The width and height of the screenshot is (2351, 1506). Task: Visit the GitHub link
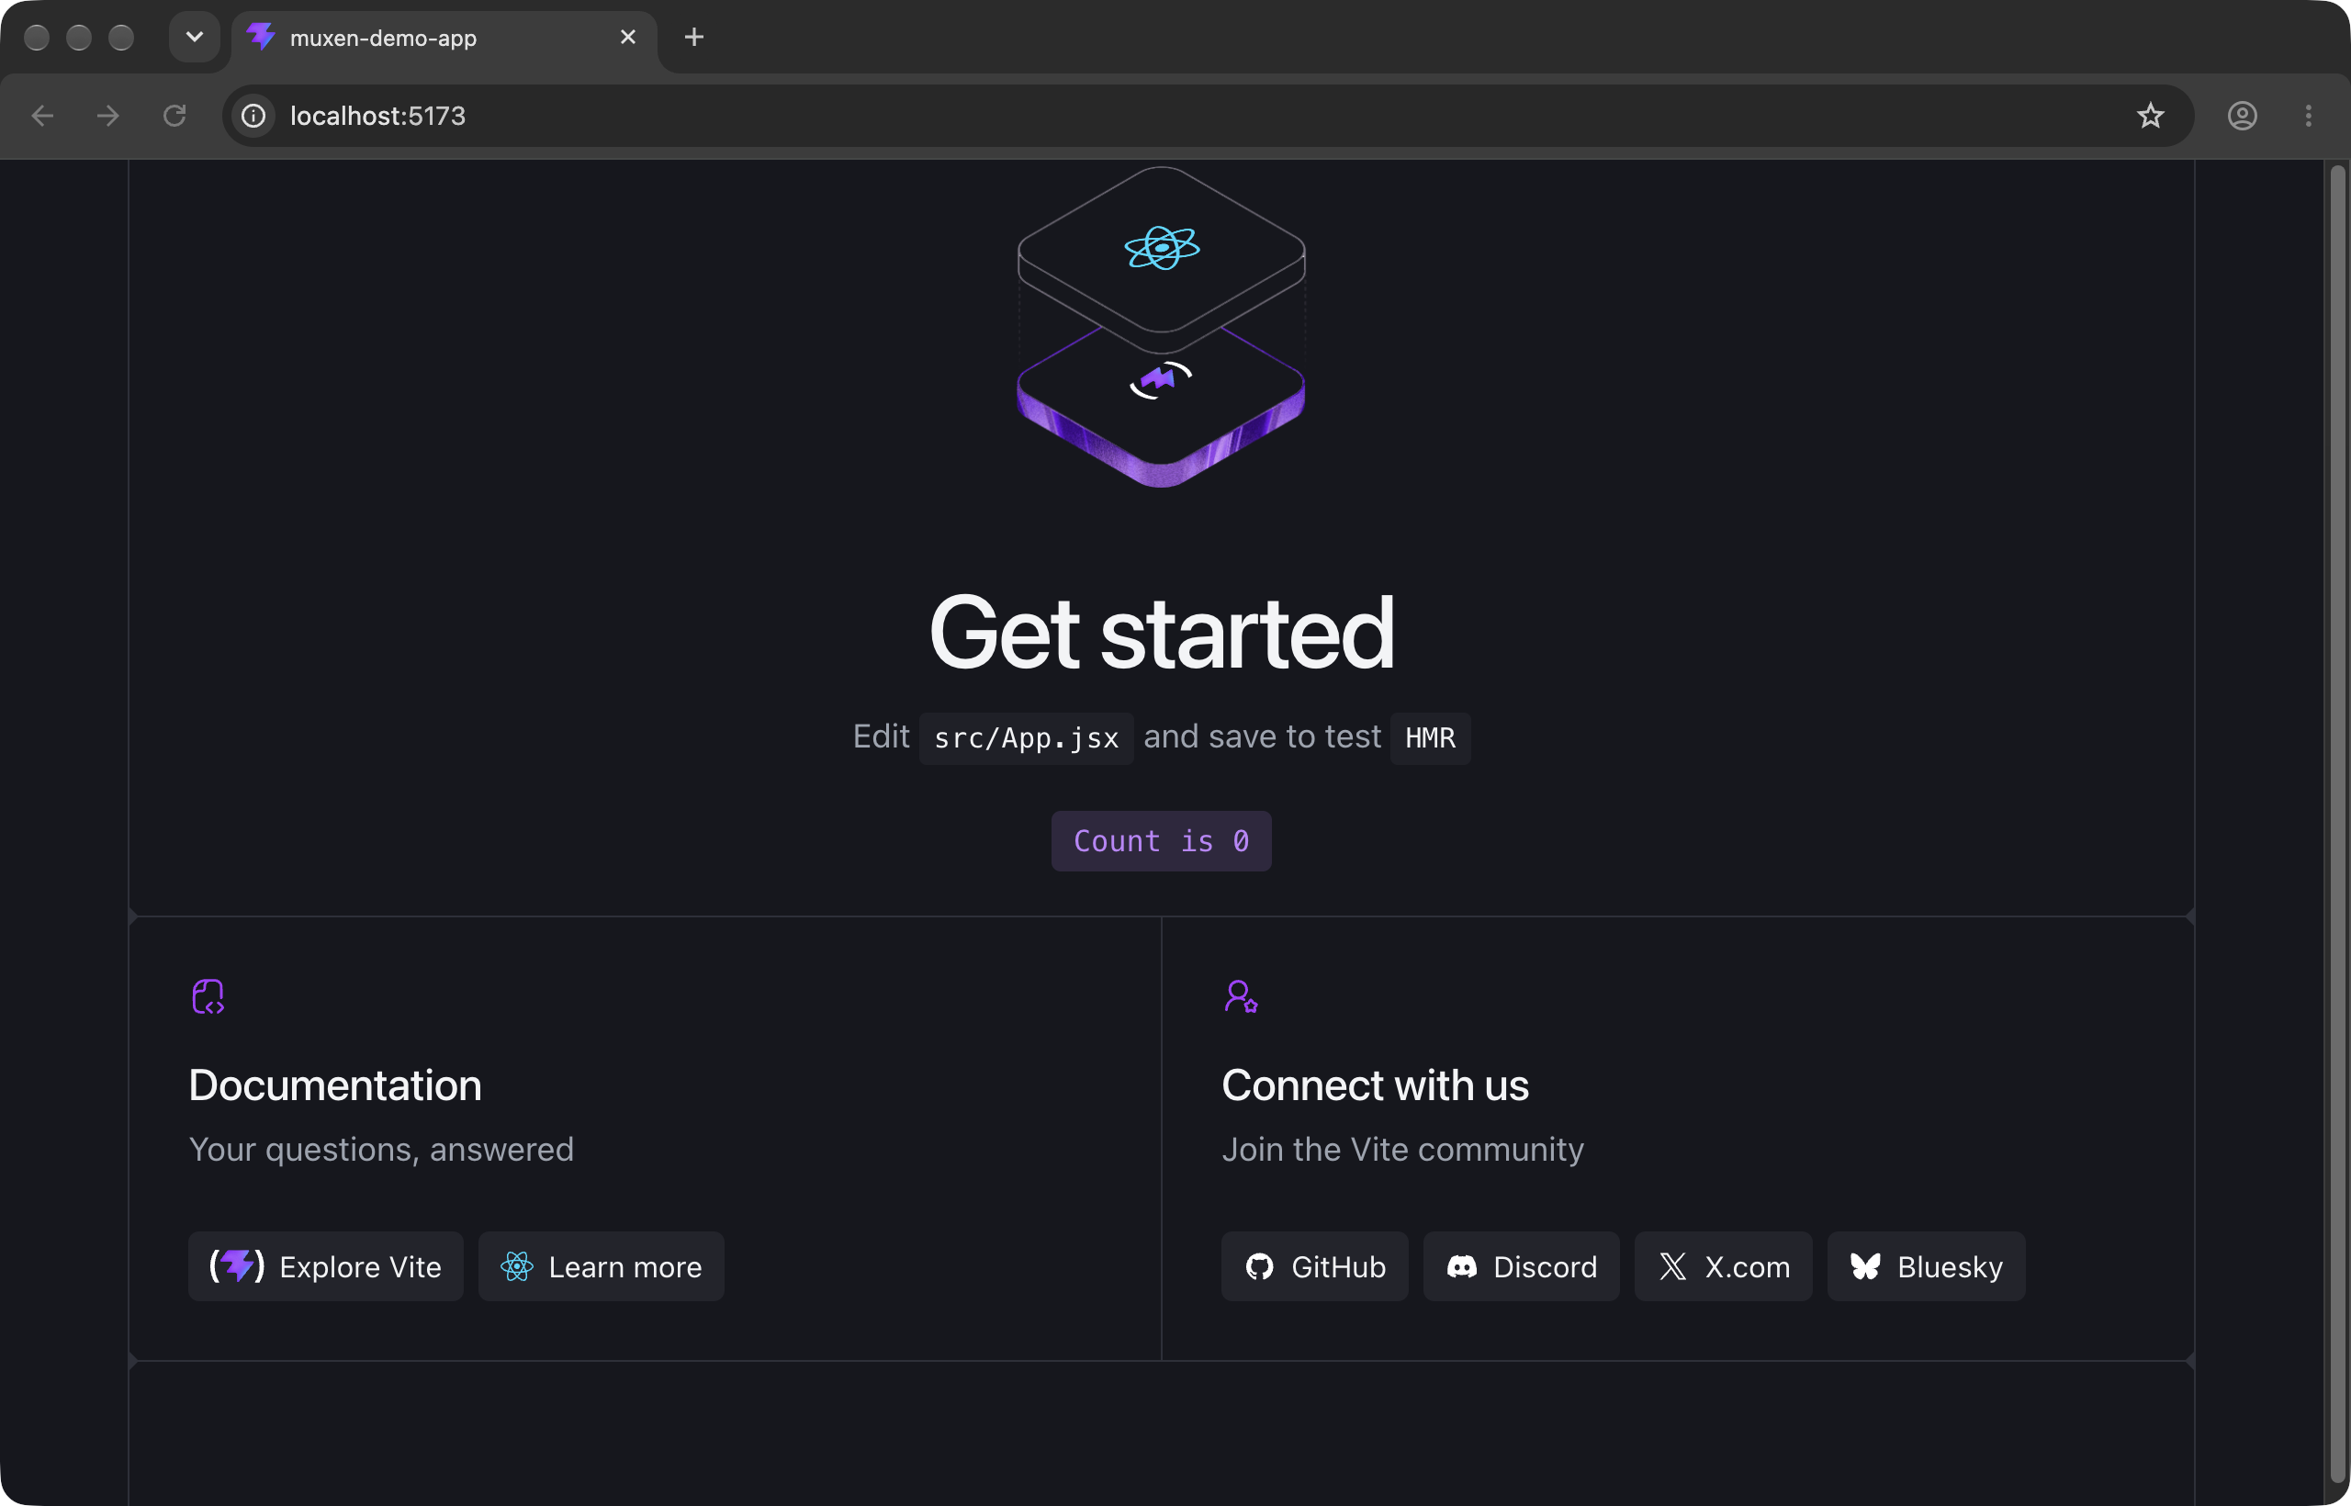[1314, 1266]
